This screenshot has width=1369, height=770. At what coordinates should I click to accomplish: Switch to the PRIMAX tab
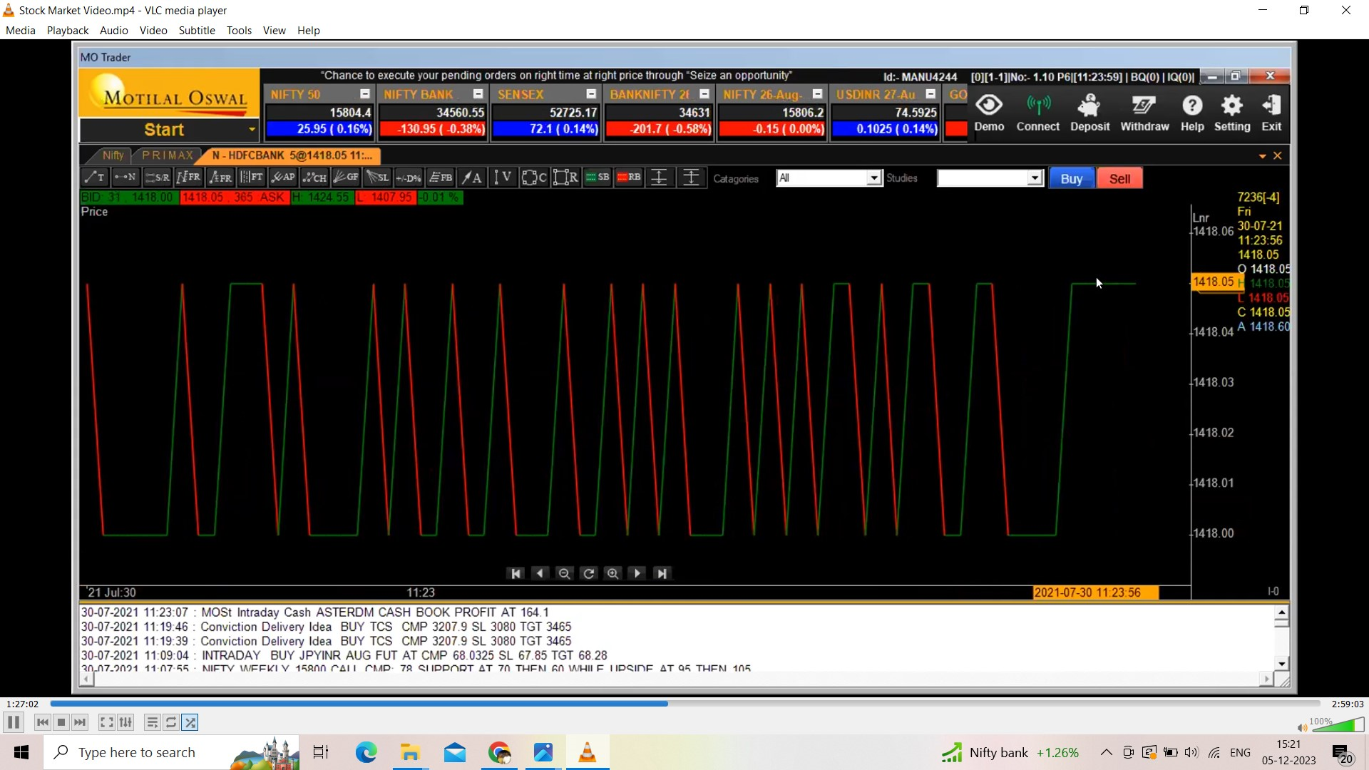tap(168, 155)
